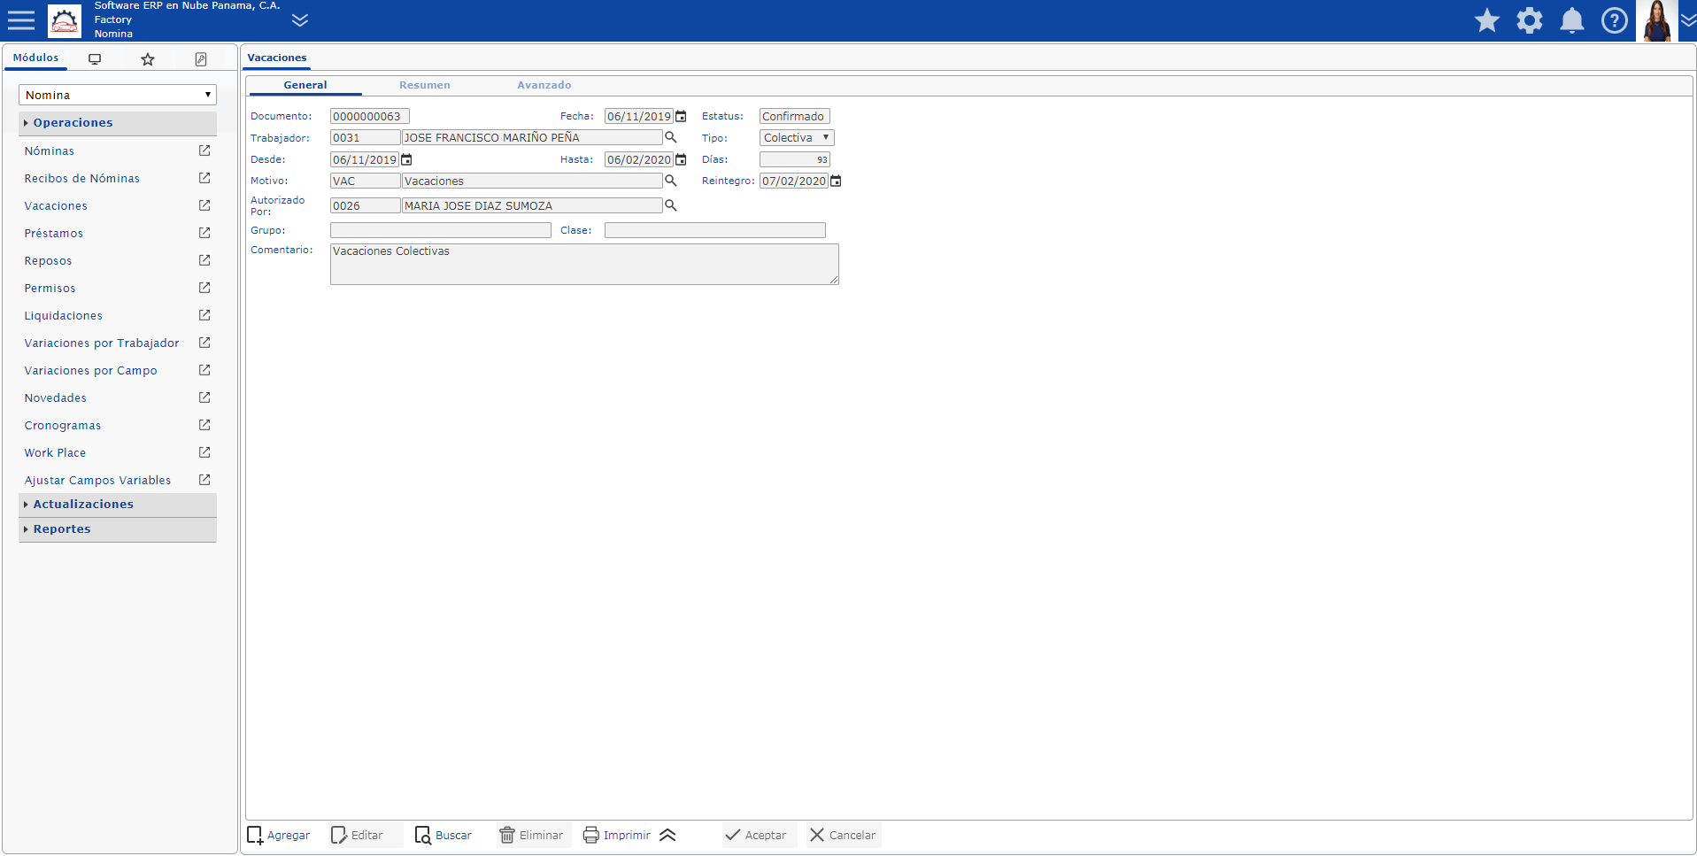Viewport: 1697px width, 856px height.
Task: Open Recibos de Nóminas external icon
Action: click(x=204, y=178)
